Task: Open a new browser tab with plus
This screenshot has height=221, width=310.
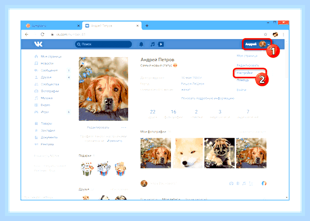Action: [x=147, y=26]
